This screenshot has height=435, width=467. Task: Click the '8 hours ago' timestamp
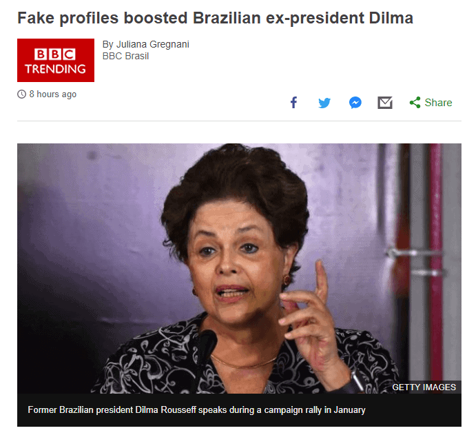[53, 94]
